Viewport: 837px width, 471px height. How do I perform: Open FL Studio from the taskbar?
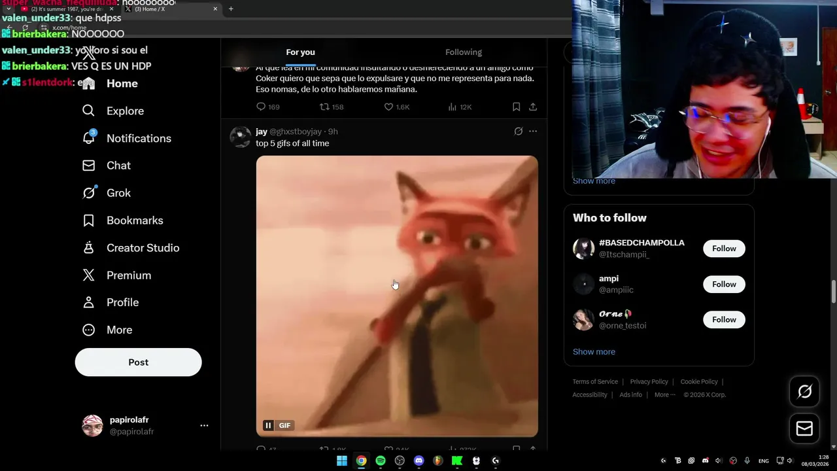point(438,461)
